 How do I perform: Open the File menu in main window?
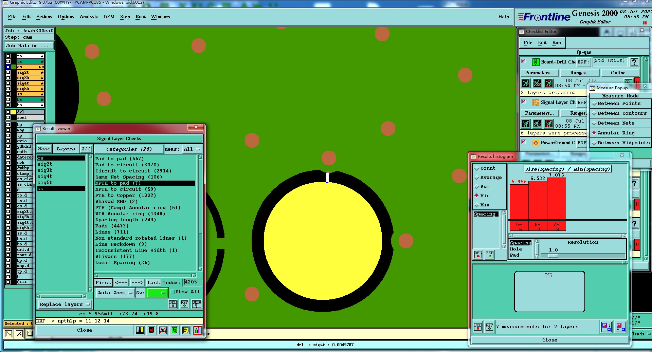[12, 17]
